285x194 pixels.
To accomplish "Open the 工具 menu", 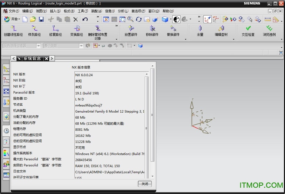I will point(83,11).
